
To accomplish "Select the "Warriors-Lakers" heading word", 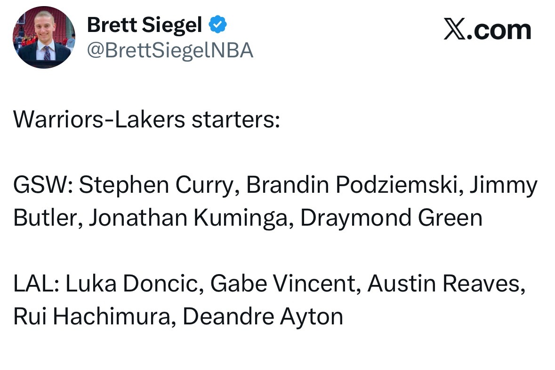I will click(x=99, y=119).
